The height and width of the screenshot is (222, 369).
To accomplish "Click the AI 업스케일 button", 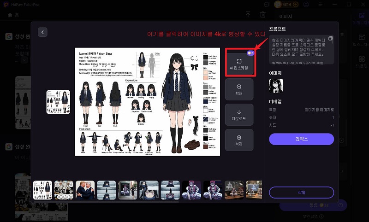I will click(239, 64).
